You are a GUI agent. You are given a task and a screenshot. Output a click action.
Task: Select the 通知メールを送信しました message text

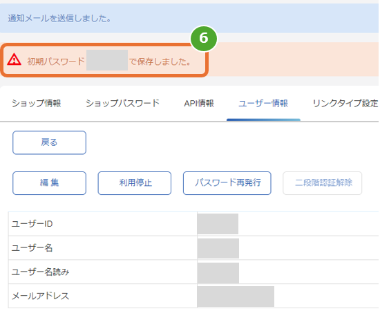(59, 19)
